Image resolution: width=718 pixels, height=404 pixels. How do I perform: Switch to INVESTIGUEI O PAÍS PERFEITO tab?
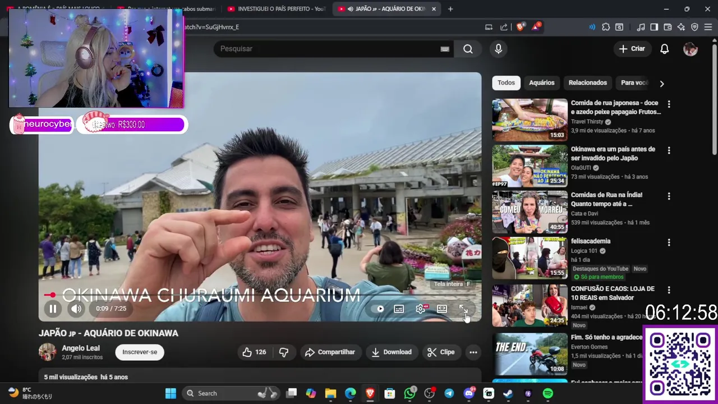click(x=276, y=9)
